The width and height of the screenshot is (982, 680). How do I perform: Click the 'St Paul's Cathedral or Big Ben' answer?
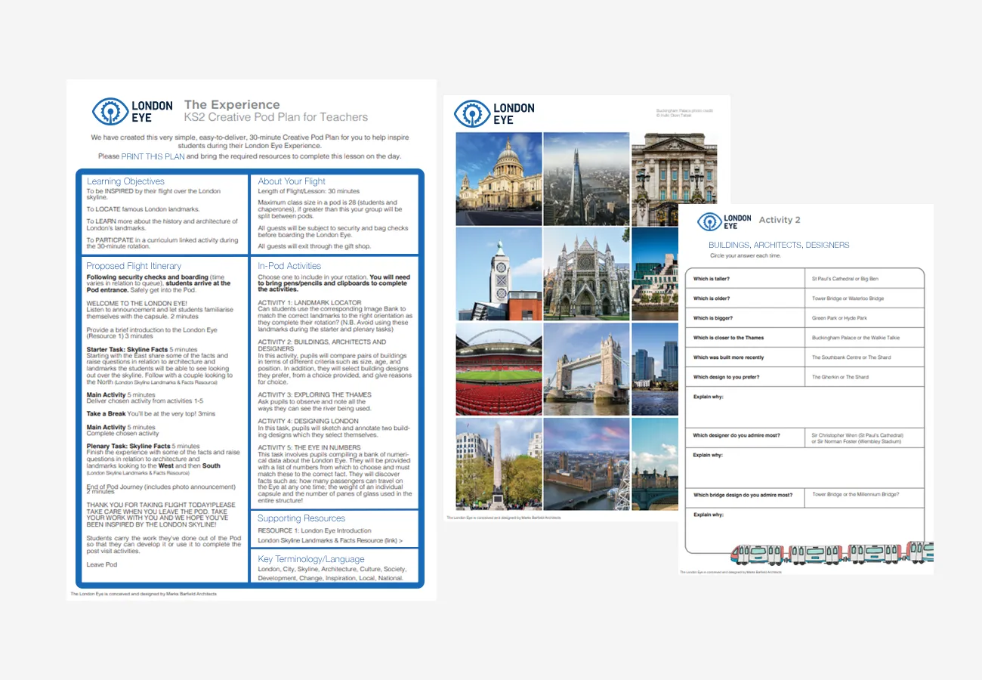click(845, 279)
